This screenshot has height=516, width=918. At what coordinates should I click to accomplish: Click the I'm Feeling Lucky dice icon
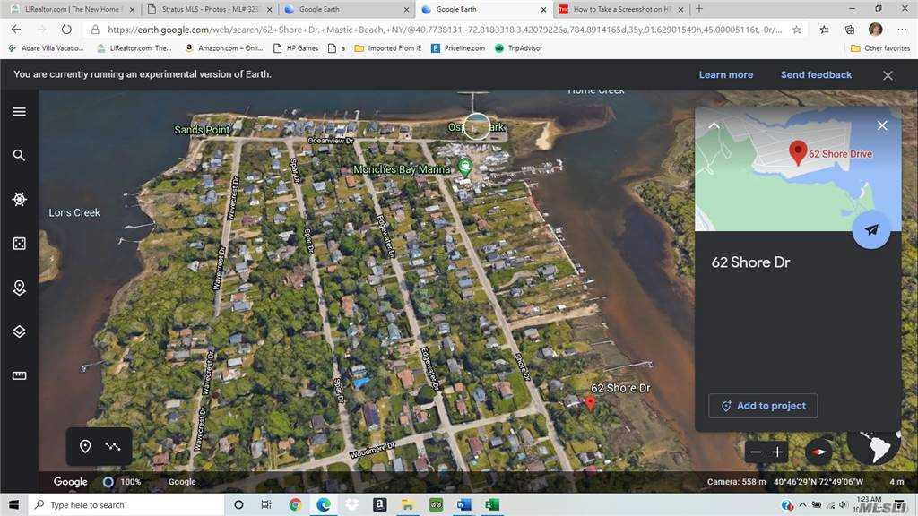point(19,243)
